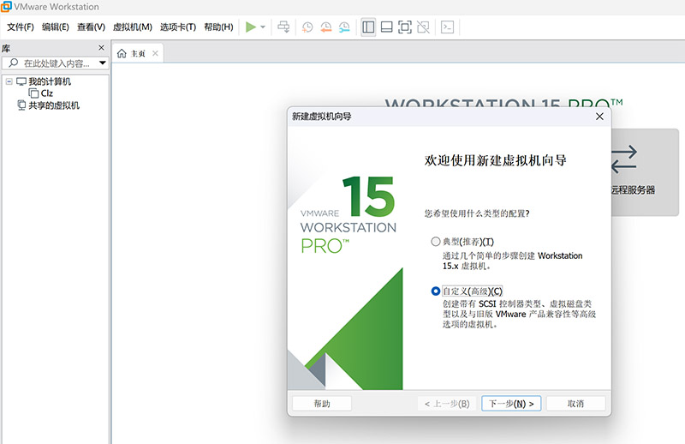
Task: Click the VMware Workstation title bar logo
Action: coord(6,7)
